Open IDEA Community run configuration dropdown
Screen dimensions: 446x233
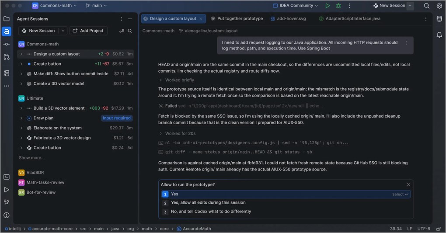pos(295,5)
